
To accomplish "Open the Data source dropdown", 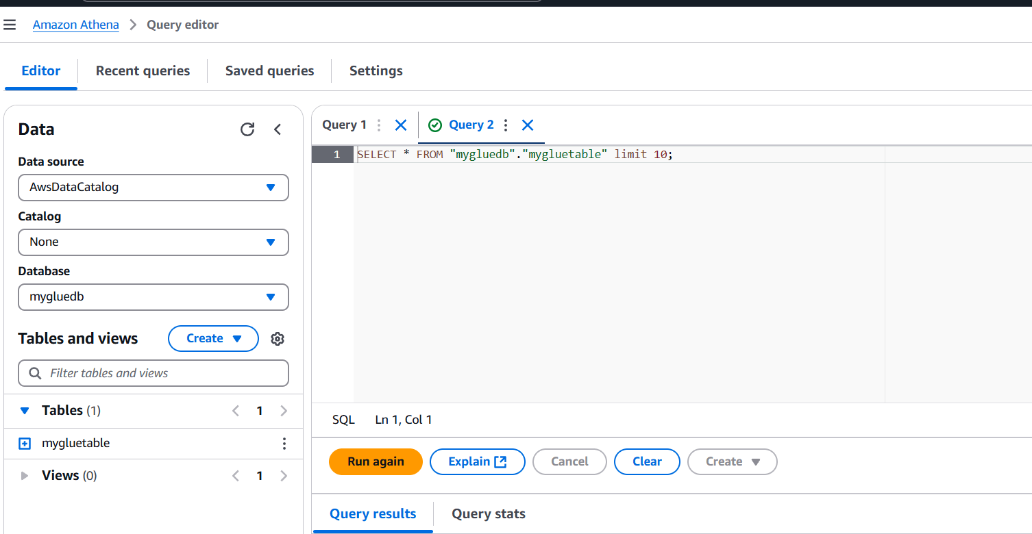I will [153, 188].
